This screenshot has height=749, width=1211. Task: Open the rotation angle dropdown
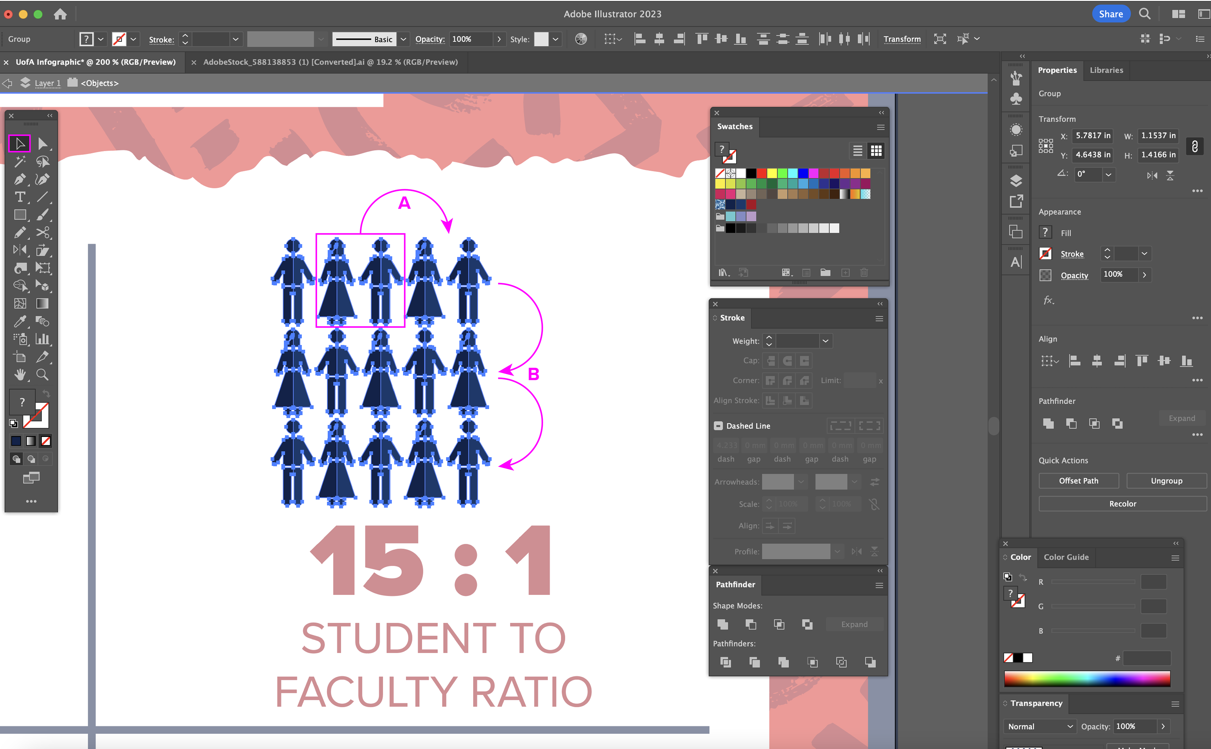tap(1108, 174)
